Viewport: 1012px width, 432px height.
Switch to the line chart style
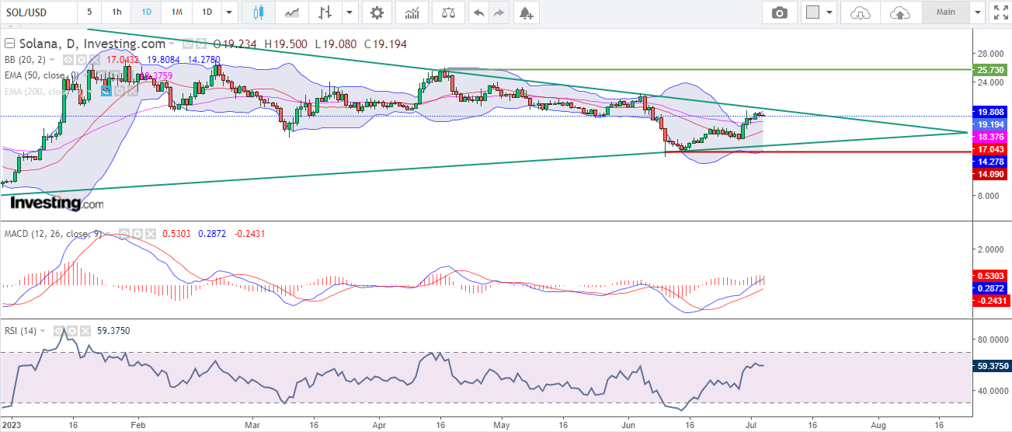point(293,12)
